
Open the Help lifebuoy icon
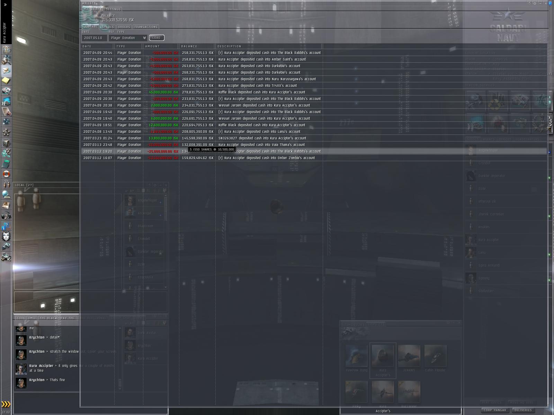6,174
